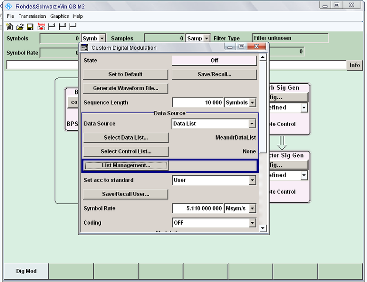This screenshot has height=282, width=367.
Task: Click the Open folder toolbar icon
Action: [20, 27]
